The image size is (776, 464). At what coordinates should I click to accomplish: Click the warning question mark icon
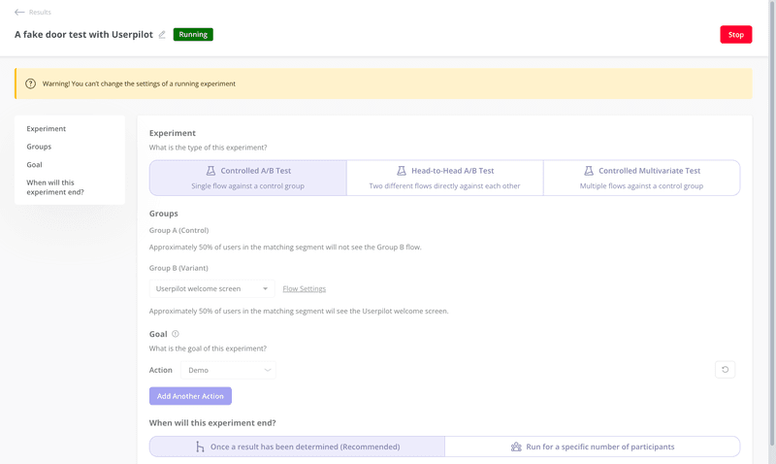30,83
